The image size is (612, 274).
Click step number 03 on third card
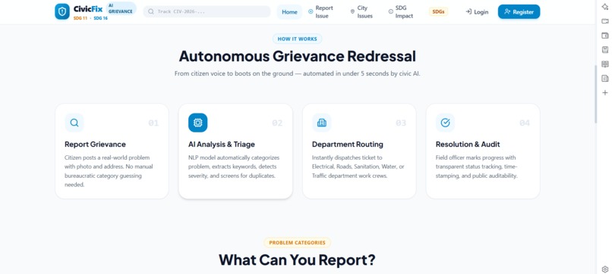401,123
